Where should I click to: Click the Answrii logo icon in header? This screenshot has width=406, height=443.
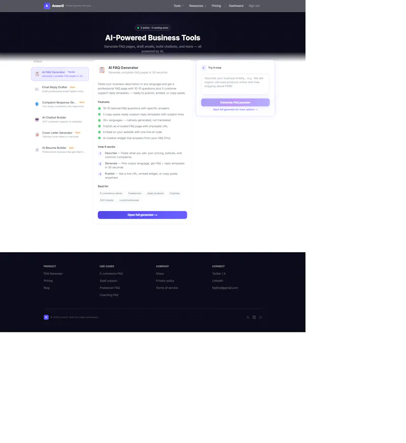[47, 6]
